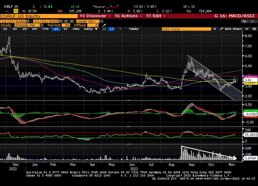The image size is (258, 186).
Task: Click the Vol 207,199 value
Action: point(75,11)
